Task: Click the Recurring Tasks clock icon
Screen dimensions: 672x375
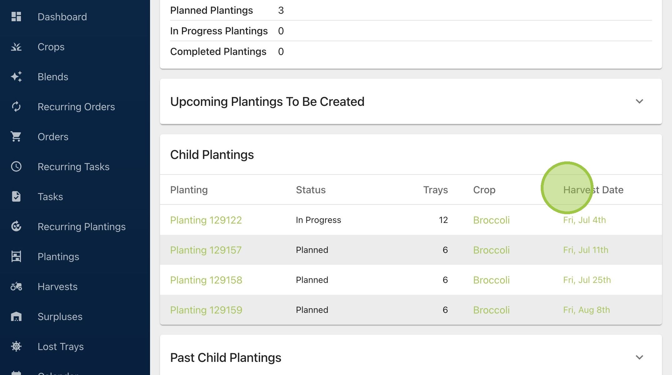Action: pos(16,166)
